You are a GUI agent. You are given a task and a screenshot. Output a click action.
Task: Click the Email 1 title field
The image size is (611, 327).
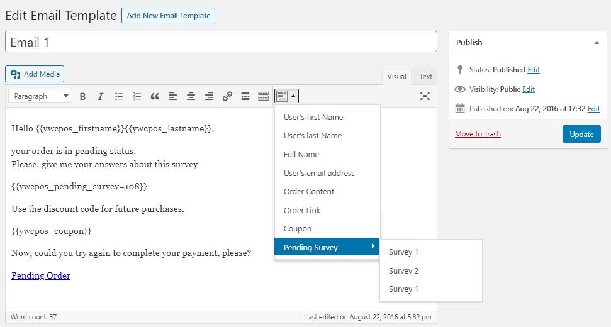221,42
